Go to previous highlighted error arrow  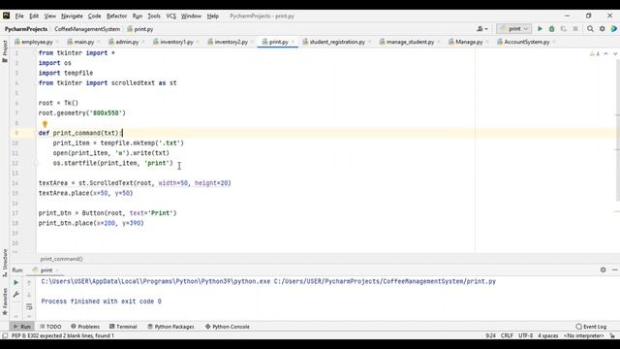point(605,53)
